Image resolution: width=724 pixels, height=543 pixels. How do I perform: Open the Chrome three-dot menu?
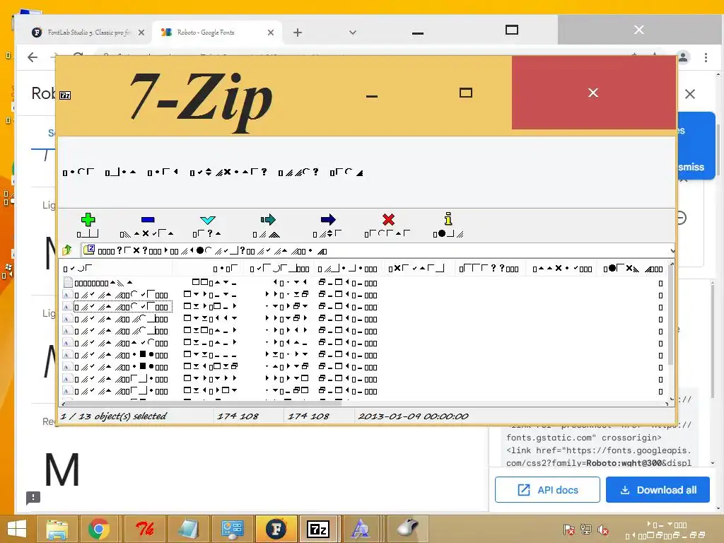tap(706, 57)
